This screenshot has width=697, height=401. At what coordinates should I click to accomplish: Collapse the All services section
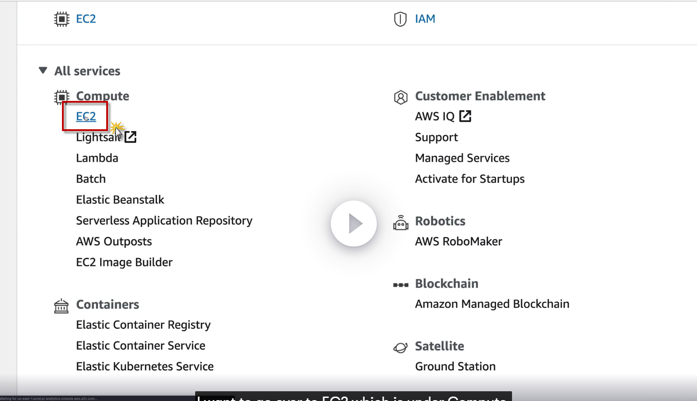pos(43,70)
